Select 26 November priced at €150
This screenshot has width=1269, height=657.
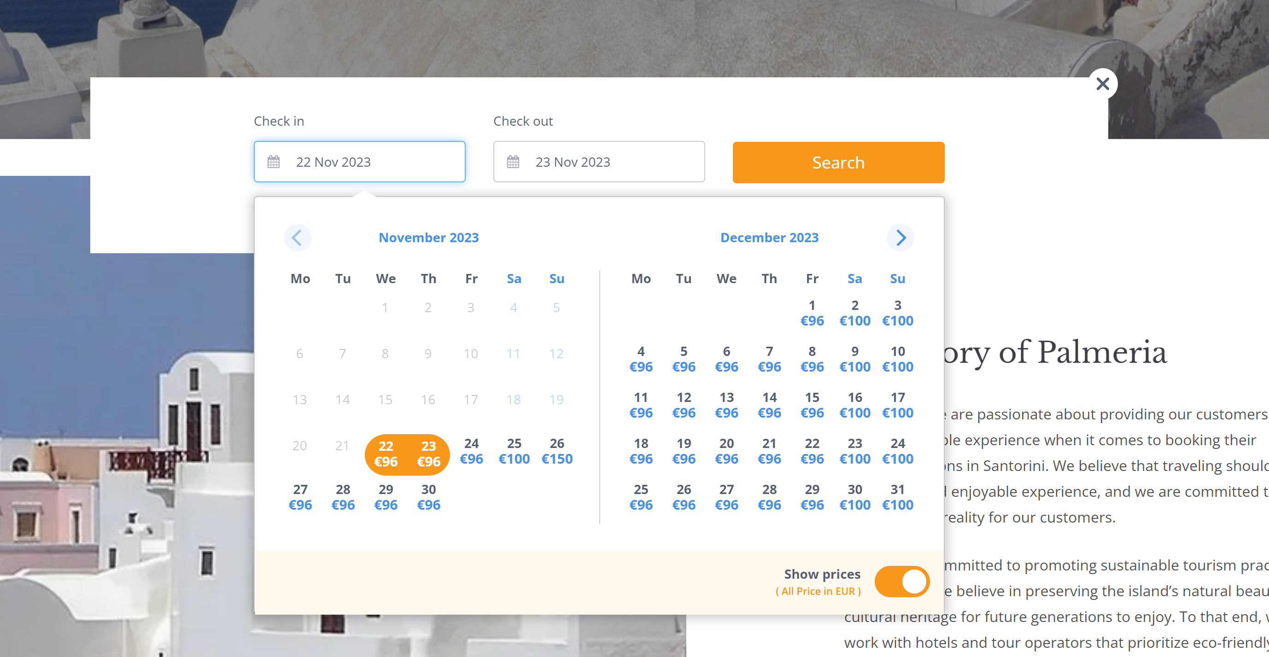point(557,451)
